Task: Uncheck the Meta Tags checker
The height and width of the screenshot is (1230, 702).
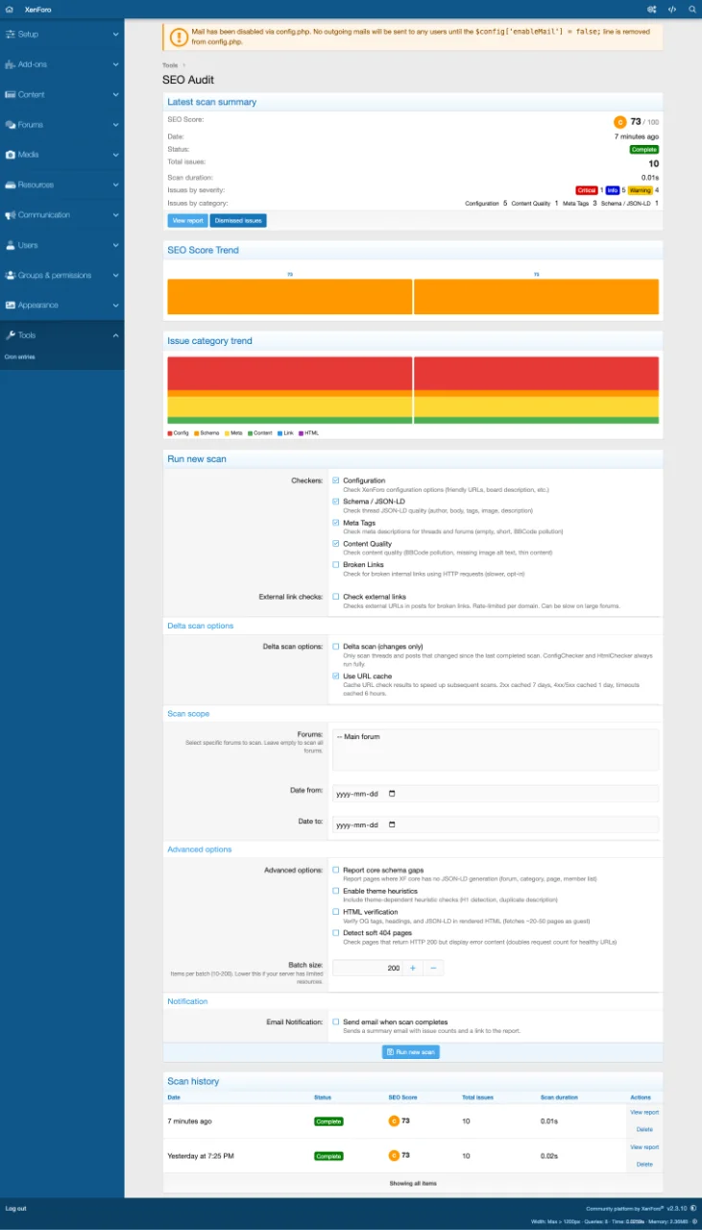Action: pyautogui.click(x=336, y=523)
